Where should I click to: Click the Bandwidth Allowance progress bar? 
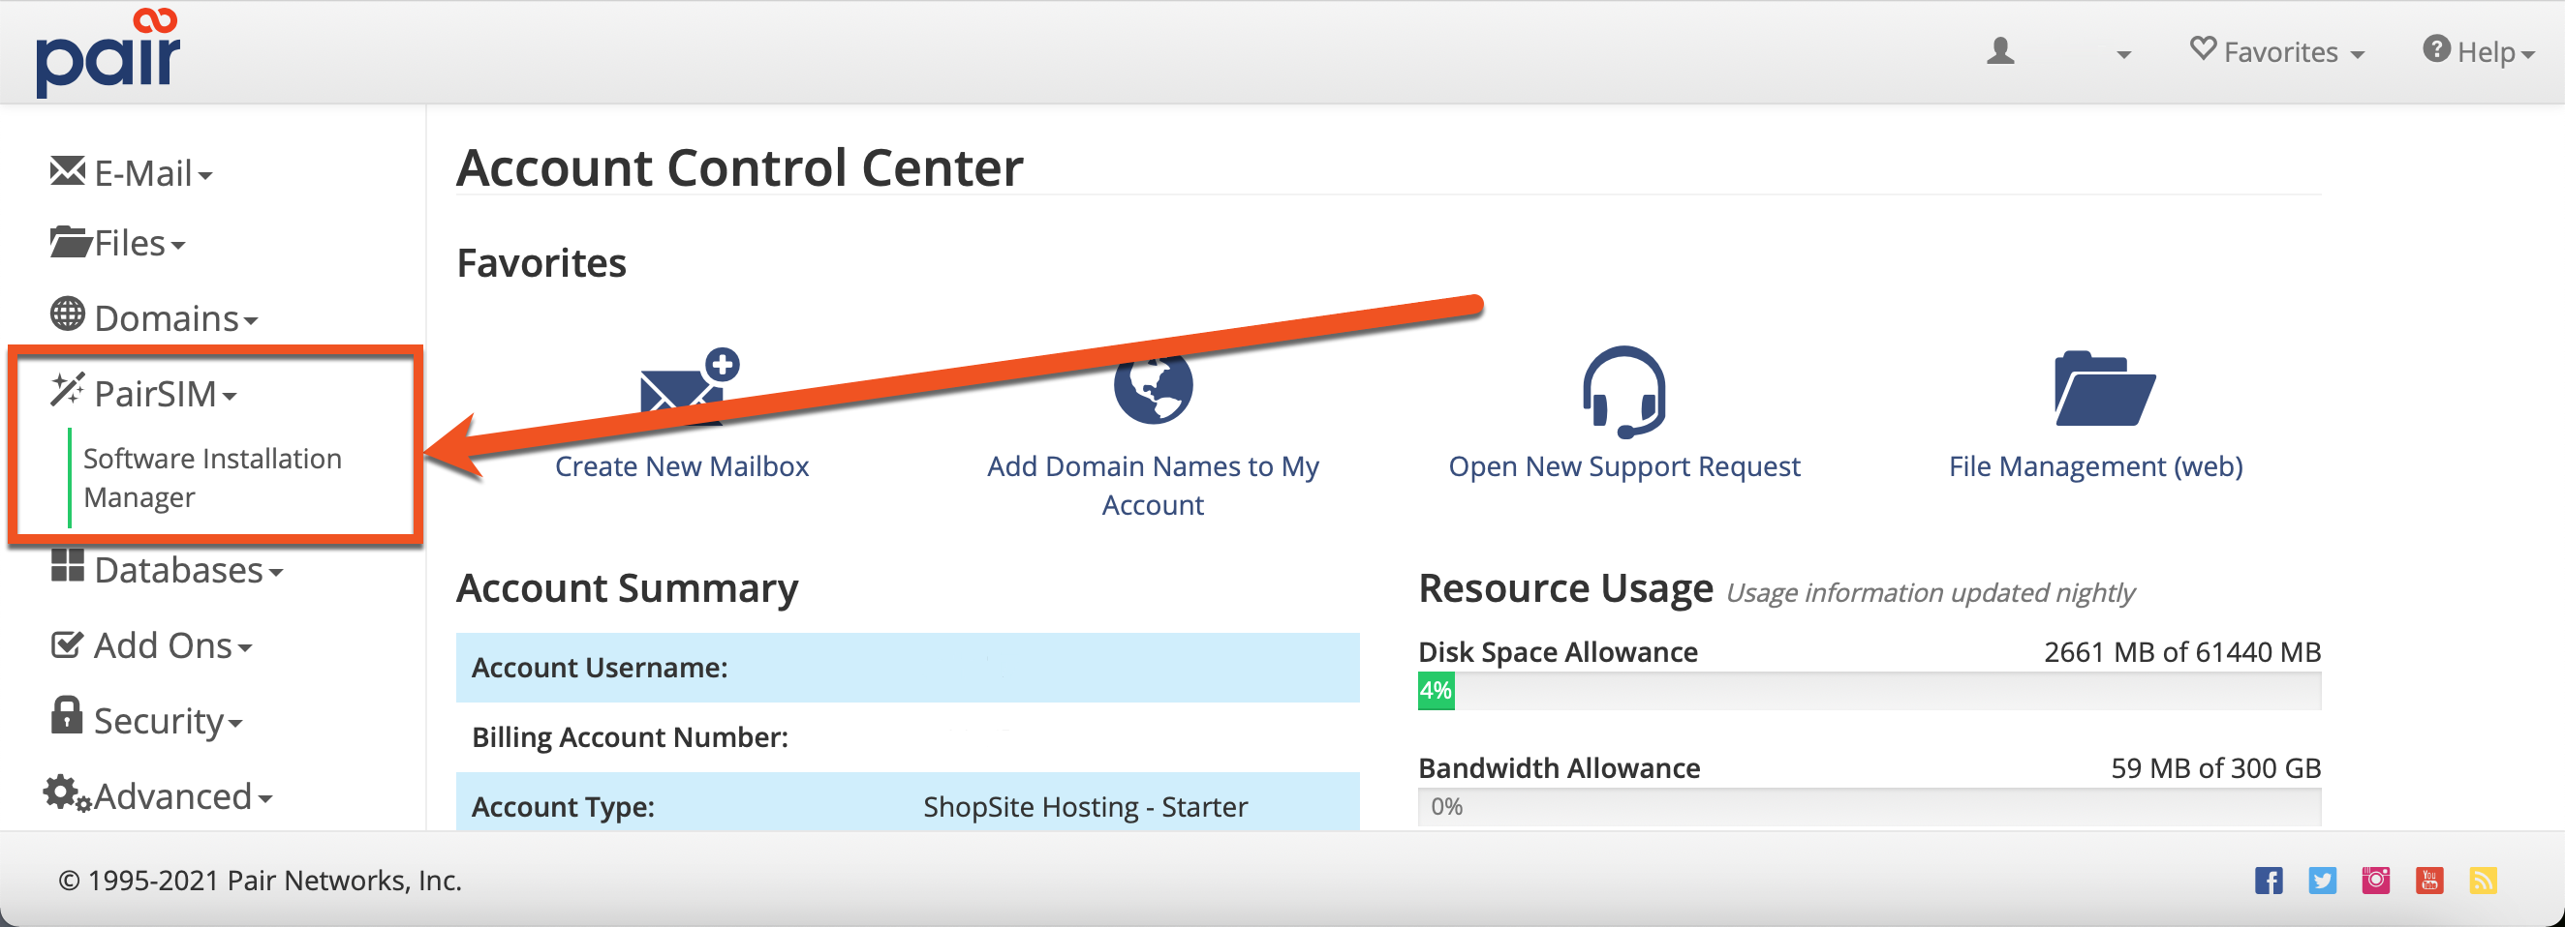1869,806
